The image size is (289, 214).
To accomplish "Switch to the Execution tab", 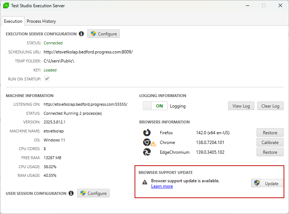I will [x=13, y=21].
